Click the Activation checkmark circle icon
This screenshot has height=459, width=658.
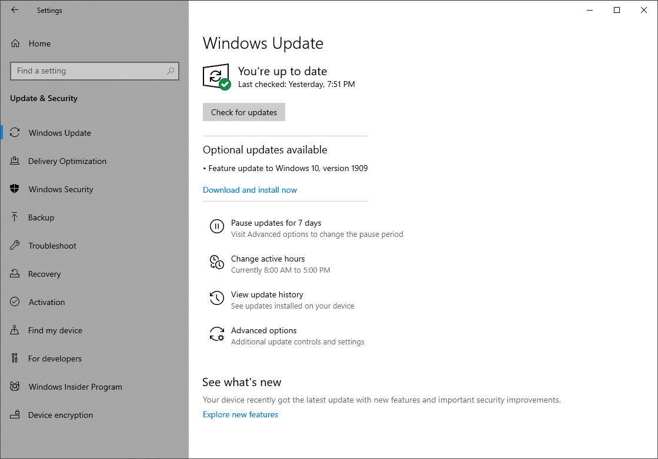[15, 301]
